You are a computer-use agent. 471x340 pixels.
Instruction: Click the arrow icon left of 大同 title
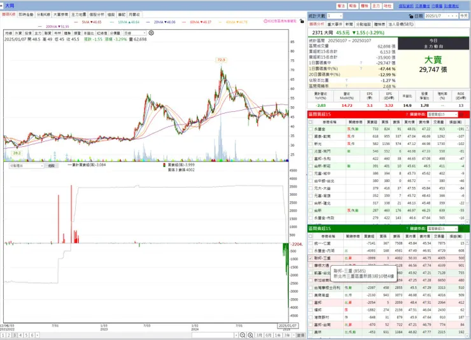tap(1, 6)
